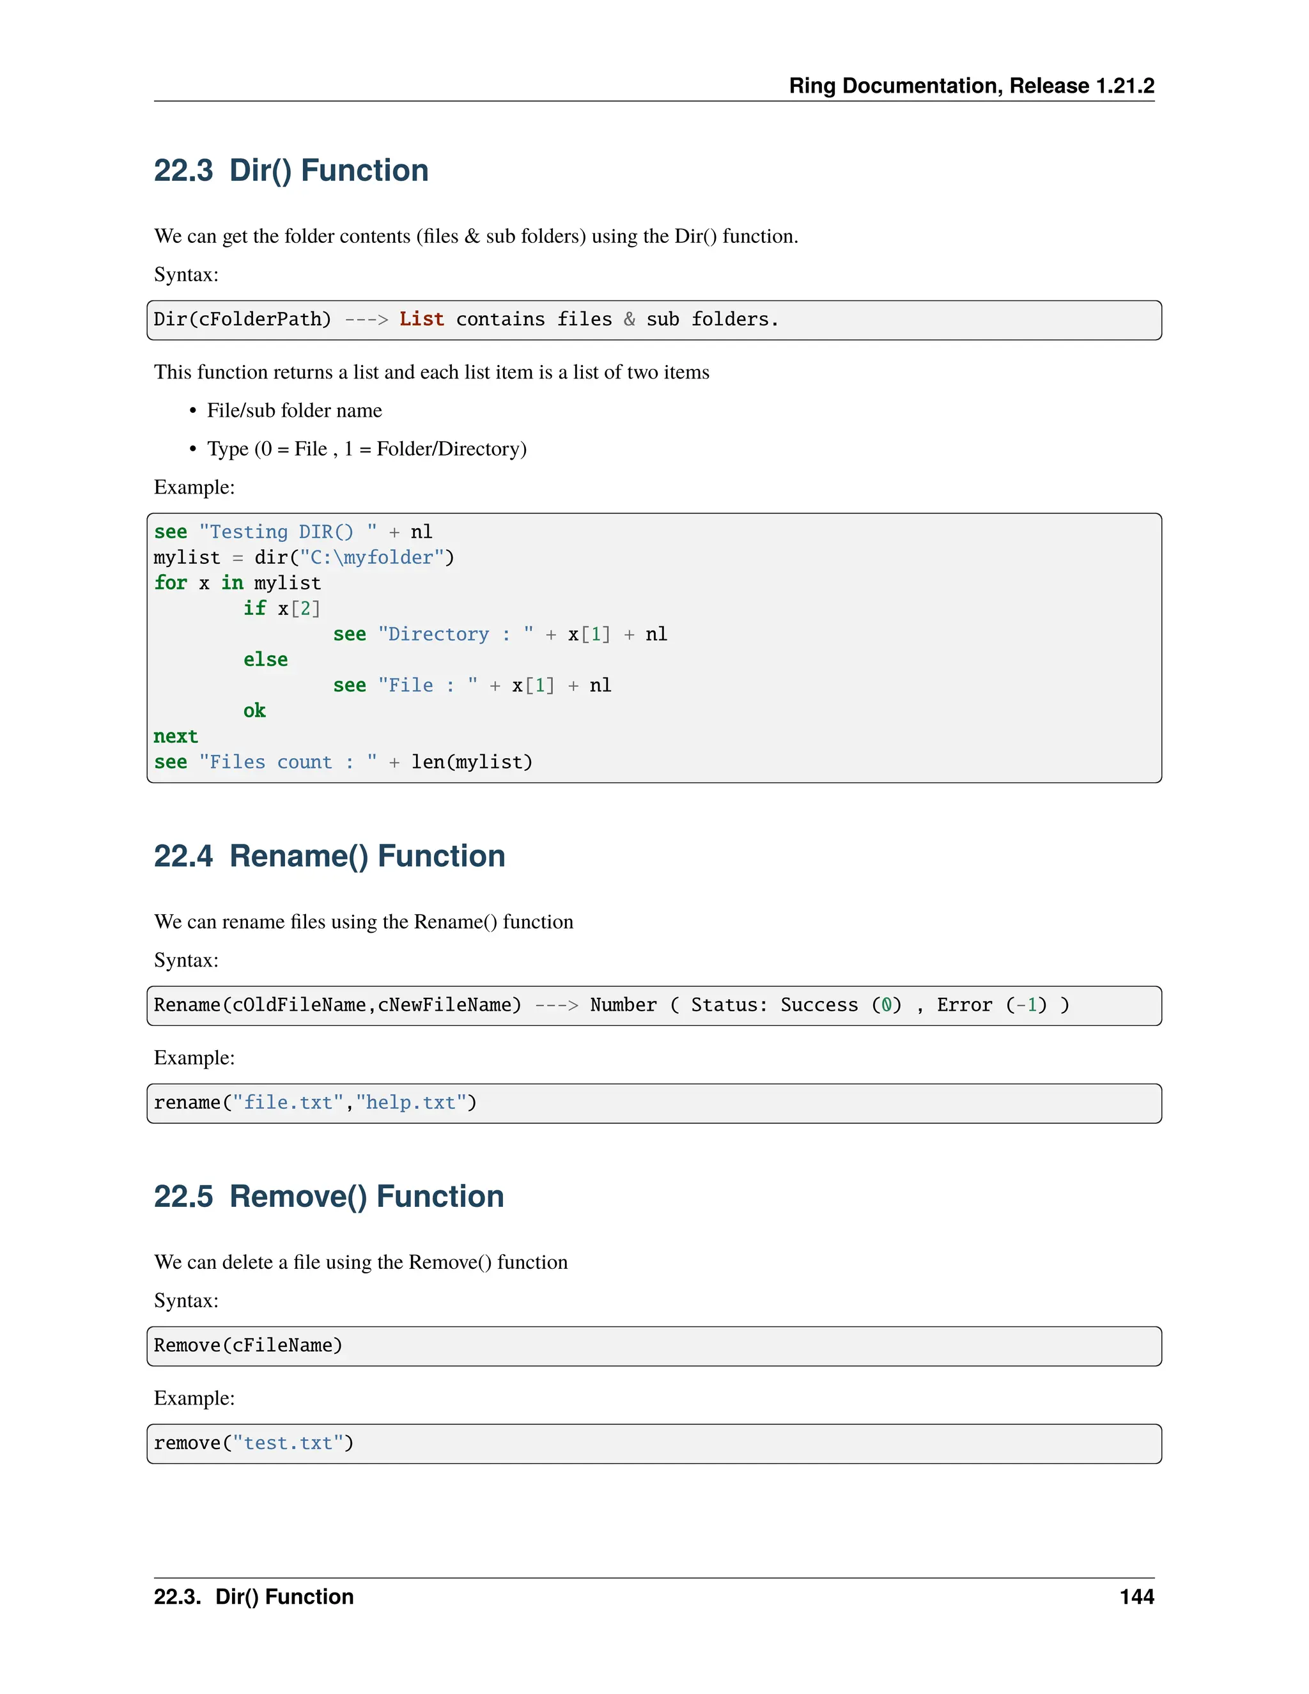
Task: Click the "Files count" code line
Action: pyautogui.click(x=343, y=763)
